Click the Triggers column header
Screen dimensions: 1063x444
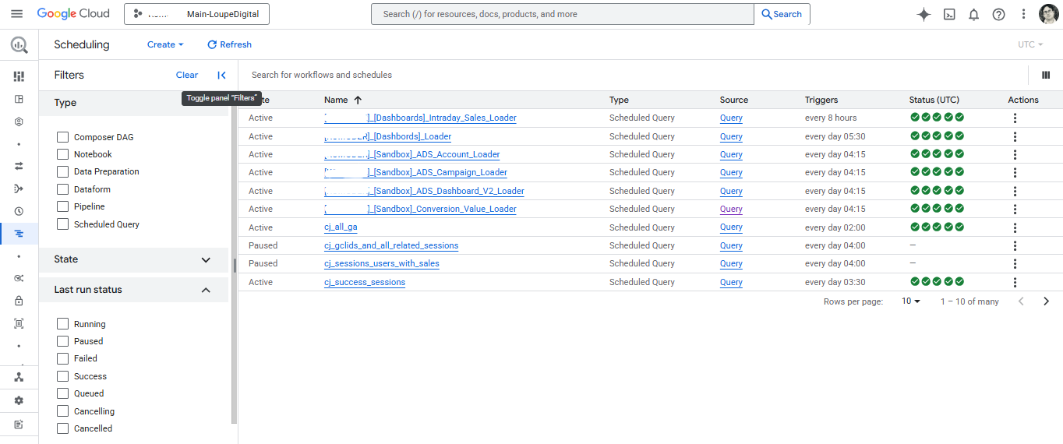coord(821,100)
